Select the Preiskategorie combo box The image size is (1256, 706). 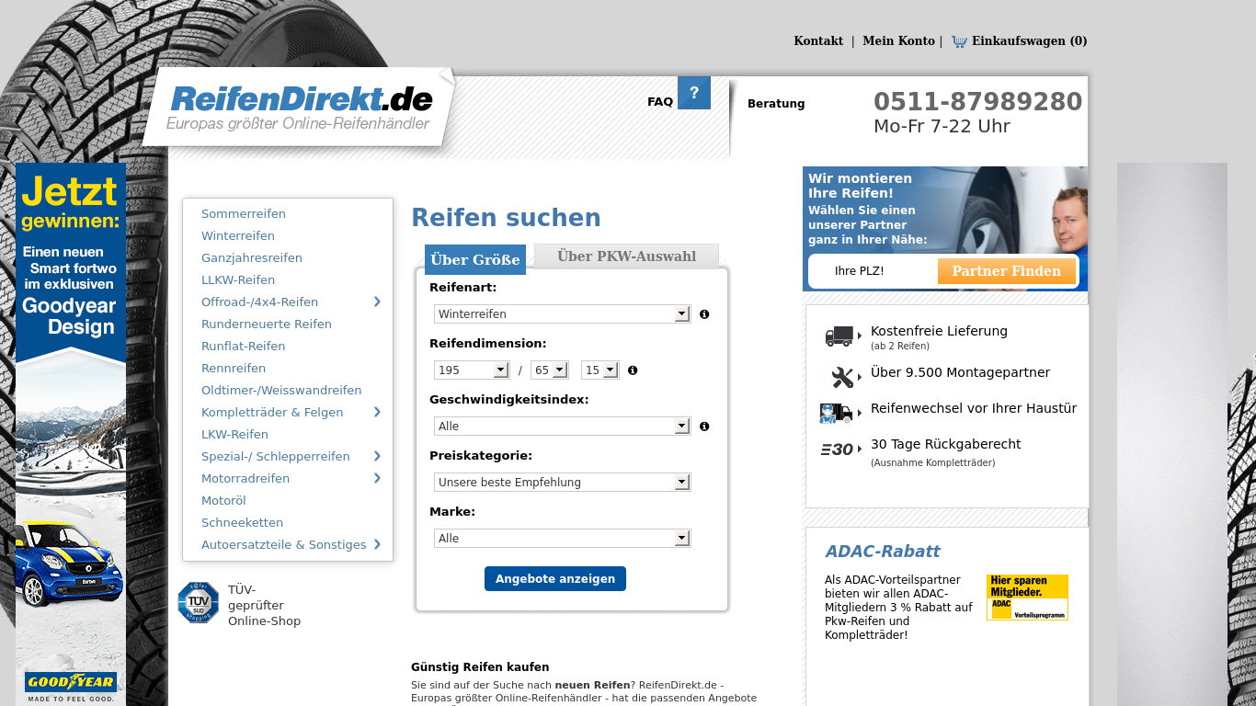(561, 482)
